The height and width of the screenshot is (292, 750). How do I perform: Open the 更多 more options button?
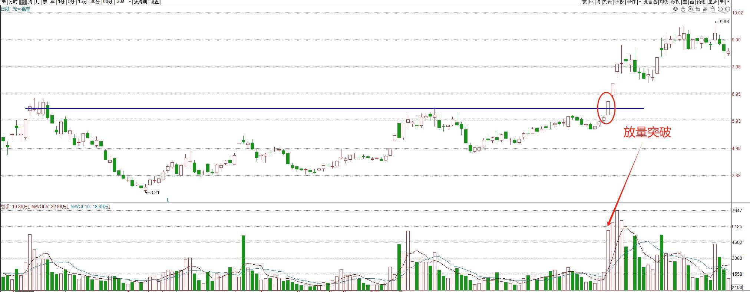click(713, 2)
